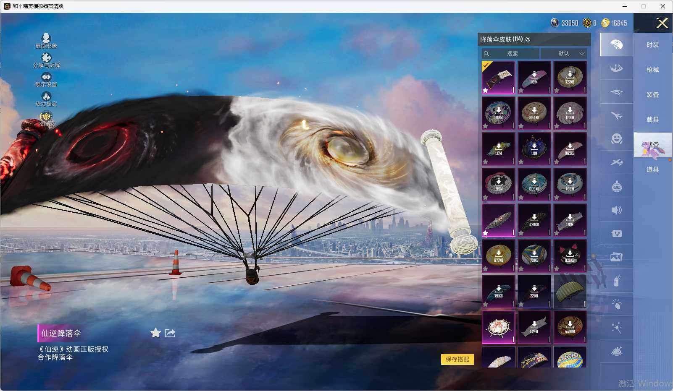Select the helmet crown category icon
Image resolution: width=673 pixels, height=391 pixels.
[x=617, y=186]
